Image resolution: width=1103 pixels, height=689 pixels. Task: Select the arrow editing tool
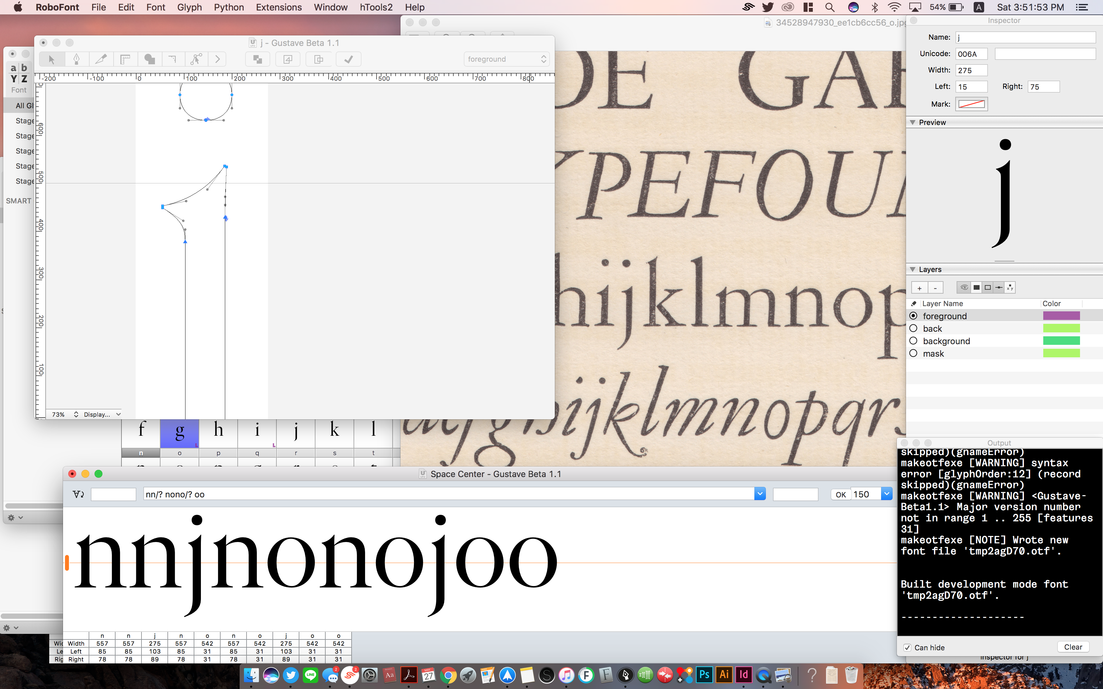coord(52,59)
